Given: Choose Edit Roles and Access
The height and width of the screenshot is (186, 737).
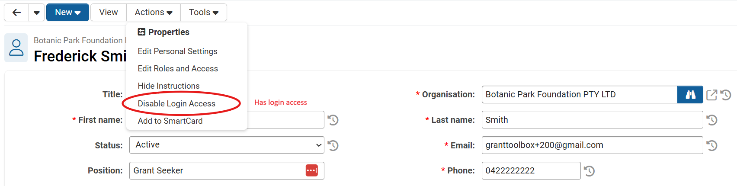Looking at the screenshot, I should tap(178, 68).
